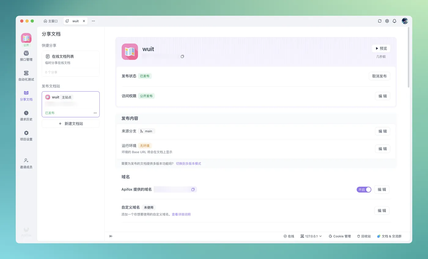Select the wuit 主站点 site card
The width and height of the screenshot is (428, 259).
point(71,104)
